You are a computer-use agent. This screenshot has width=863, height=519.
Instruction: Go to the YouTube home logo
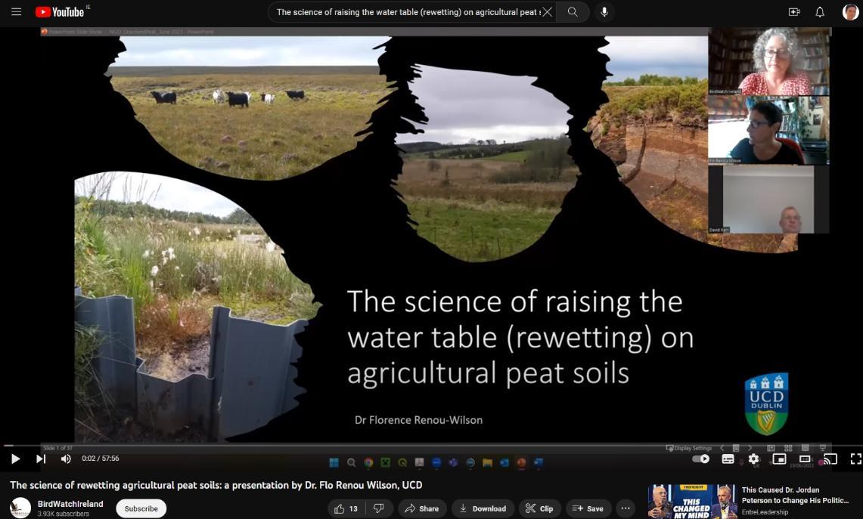pos(60,11)
